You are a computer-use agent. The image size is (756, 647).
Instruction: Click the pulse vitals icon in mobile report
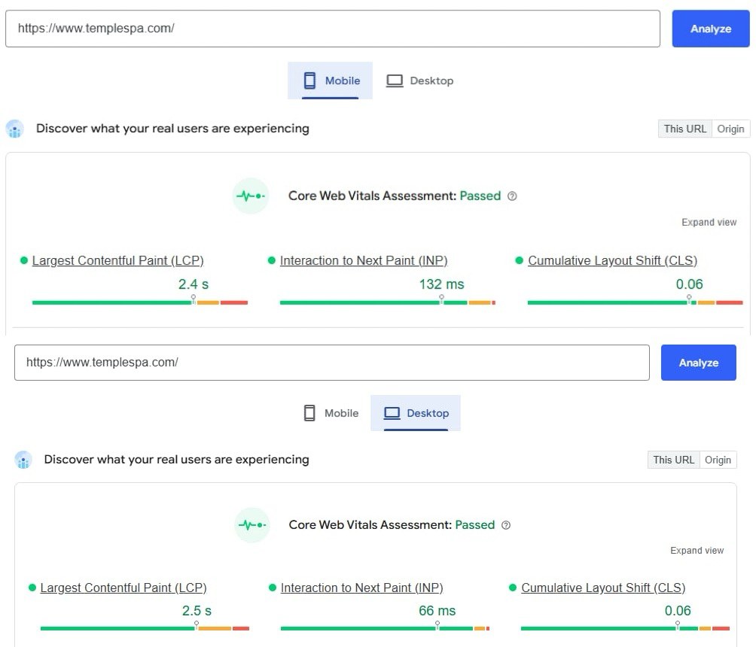[x=251, y=196]
